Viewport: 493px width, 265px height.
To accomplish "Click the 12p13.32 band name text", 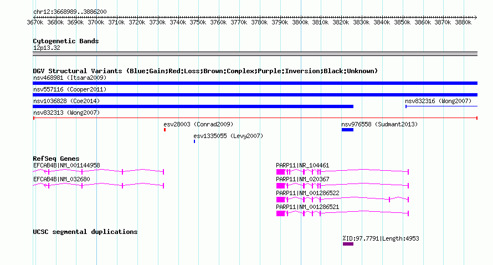I will pos(47,48).
